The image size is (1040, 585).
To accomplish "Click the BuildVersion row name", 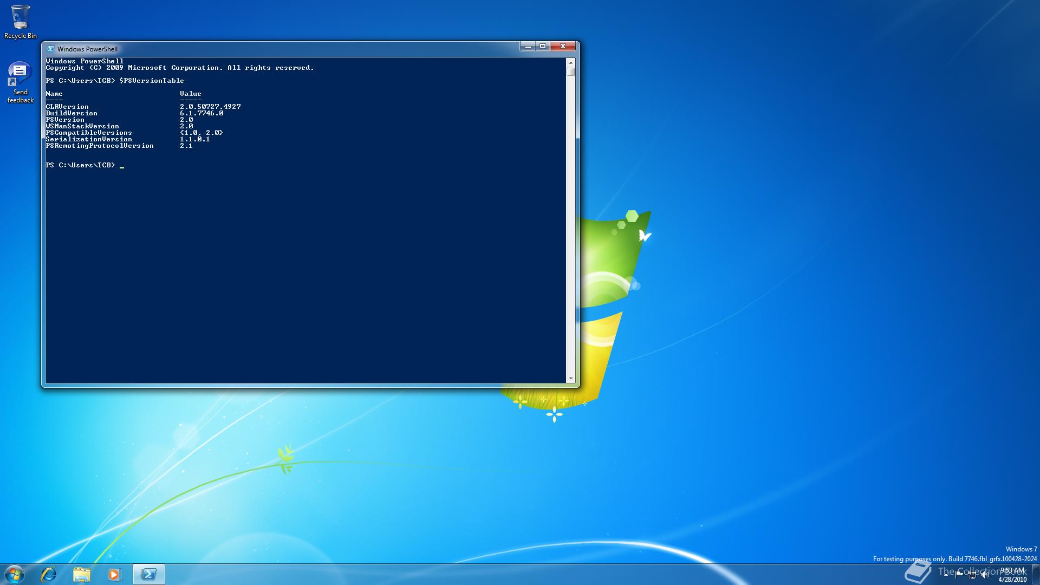I will [x=71, y=113].
